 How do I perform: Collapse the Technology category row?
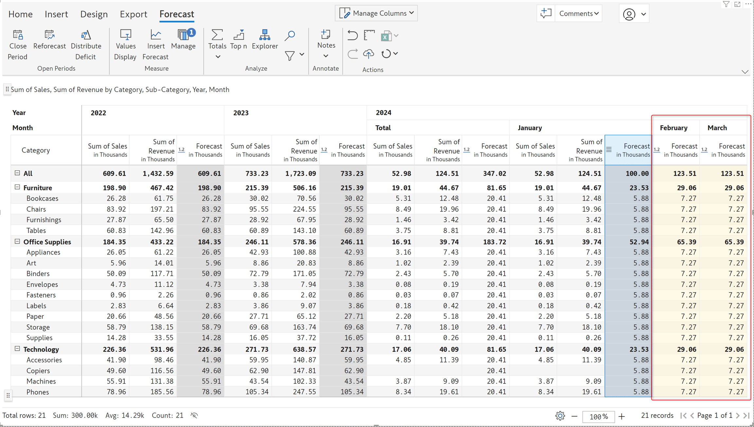click(17, 349)
